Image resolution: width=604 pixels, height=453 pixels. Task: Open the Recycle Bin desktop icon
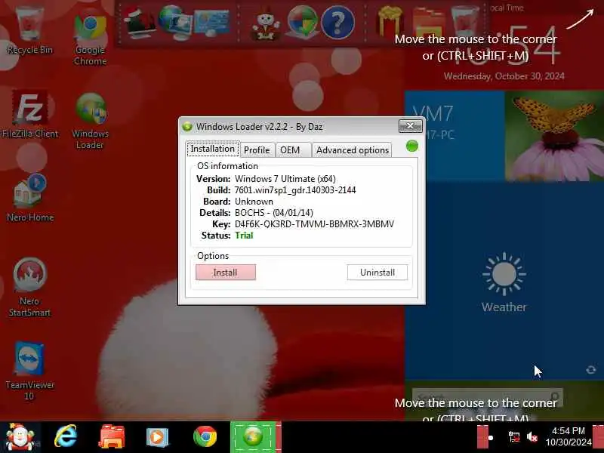[29, 30]
